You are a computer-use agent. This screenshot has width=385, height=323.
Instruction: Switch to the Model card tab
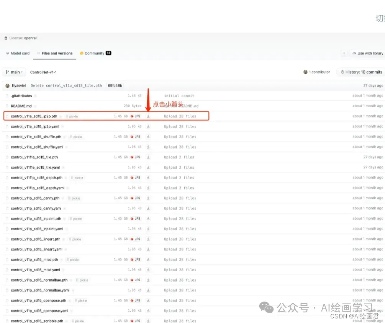(x=18, y=53)
